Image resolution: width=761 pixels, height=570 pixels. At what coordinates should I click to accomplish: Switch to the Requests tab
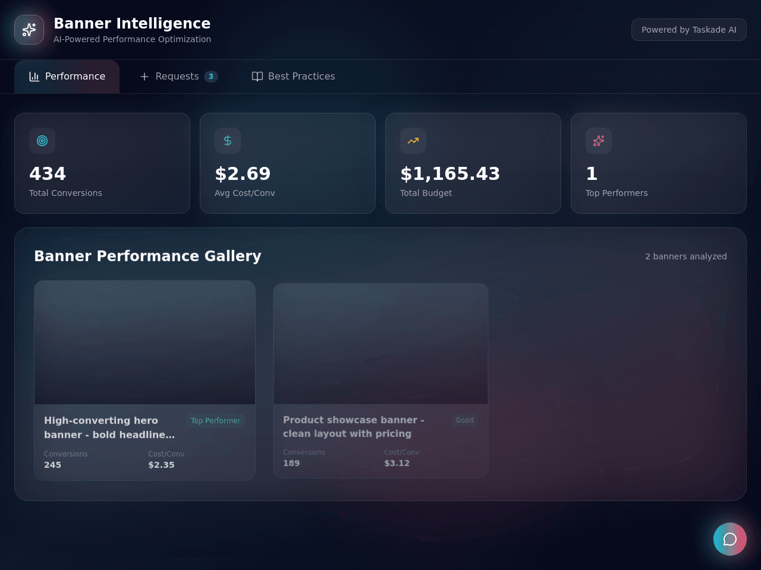pos(178,77)
